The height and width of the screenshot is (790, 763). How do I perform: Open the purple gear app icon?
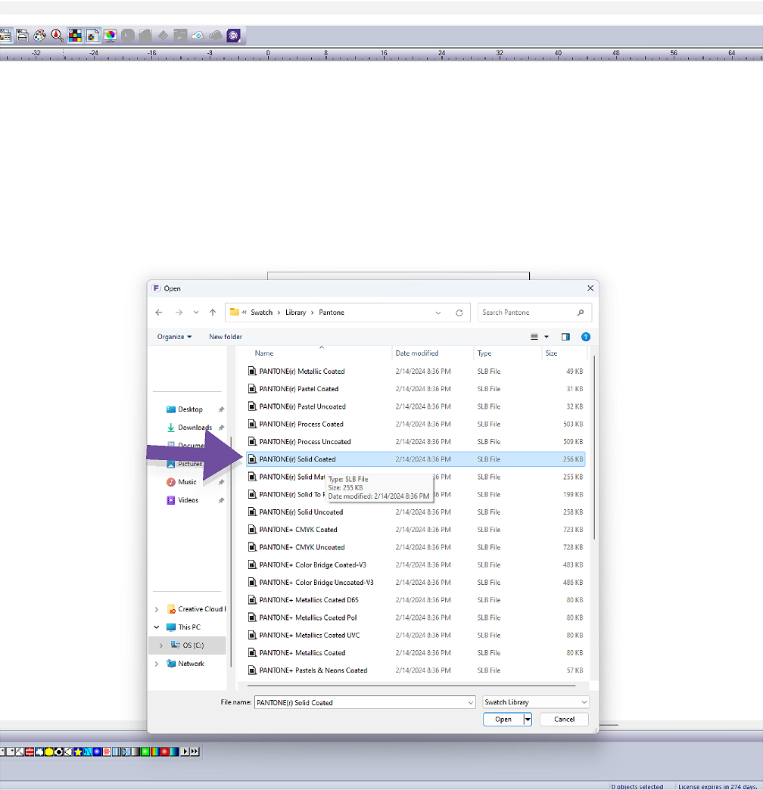[233, 36]
